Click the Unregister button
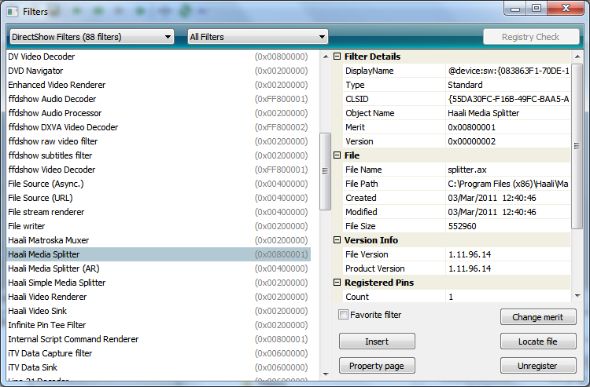 point(538,366)
